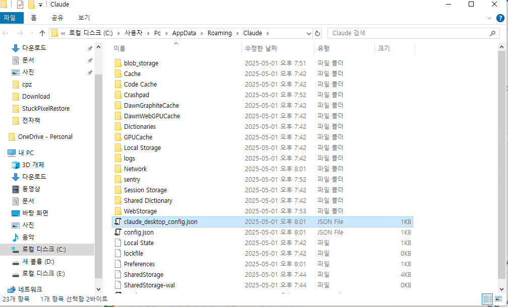Select the Code Cache folder icon
This screenshot has height=307, width=508.
point(118,85)
